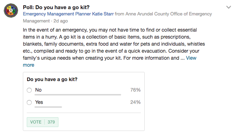Select the No radio button
This screenshot has height=133, width=238.
(29, 90)
